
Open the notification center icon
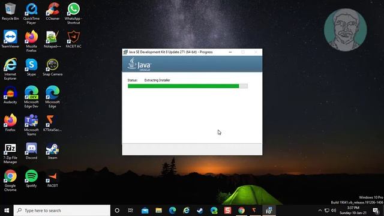(376, 211)
